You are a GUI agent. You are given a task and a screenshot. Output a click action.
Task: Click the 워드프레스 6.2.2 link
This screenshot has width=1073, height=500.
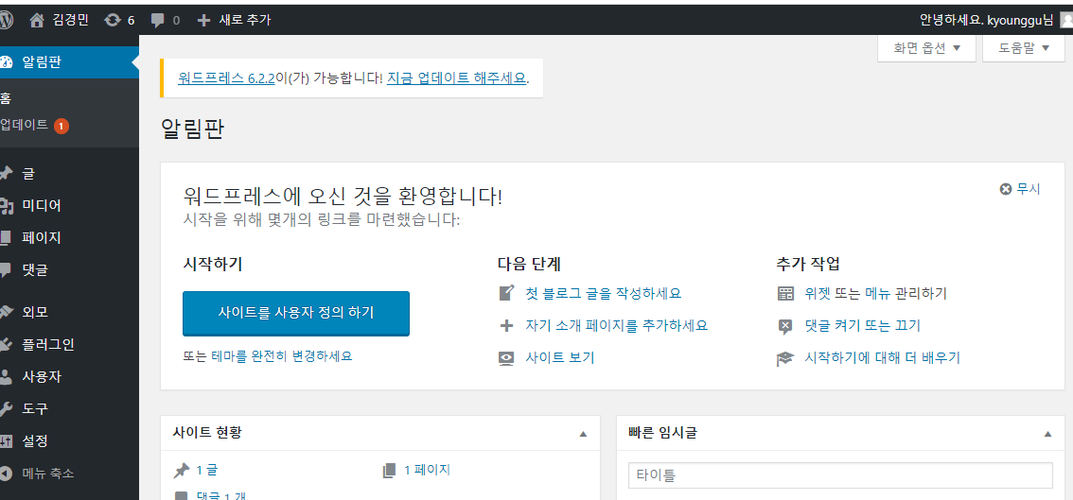point(226,78)
